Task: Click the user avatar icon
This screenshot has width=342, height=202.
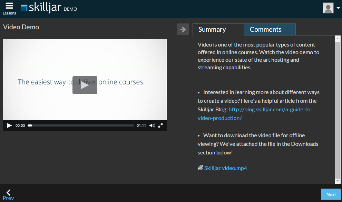Action: point(328,8)
